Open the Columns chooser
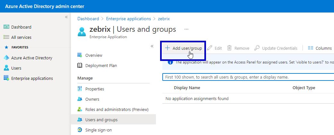The height and width of the screenshot is (135, 334). click(x=320, y=48)
